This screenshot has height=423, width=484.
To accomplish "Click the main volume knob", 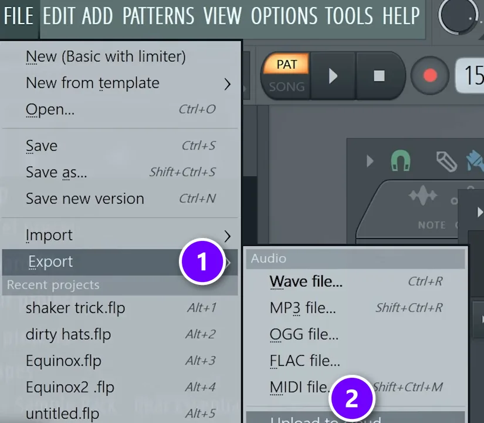I will point(458,15).
